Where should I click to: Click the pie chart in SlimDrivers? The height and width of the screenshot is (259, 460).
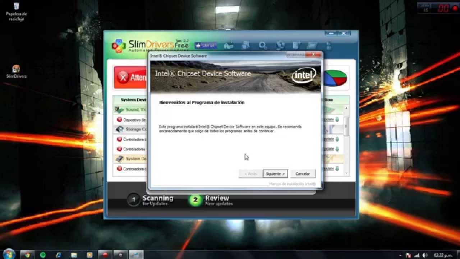point(335,78)
